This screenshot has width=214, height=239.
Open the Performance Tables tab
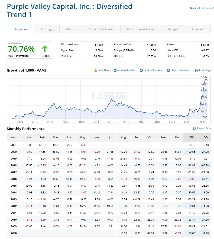141,29
